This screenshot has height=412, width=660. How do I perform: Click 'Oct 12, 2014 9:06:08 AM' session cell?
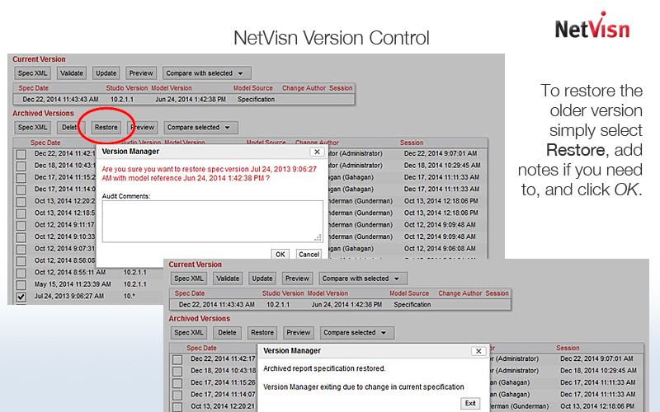point(440,249)
